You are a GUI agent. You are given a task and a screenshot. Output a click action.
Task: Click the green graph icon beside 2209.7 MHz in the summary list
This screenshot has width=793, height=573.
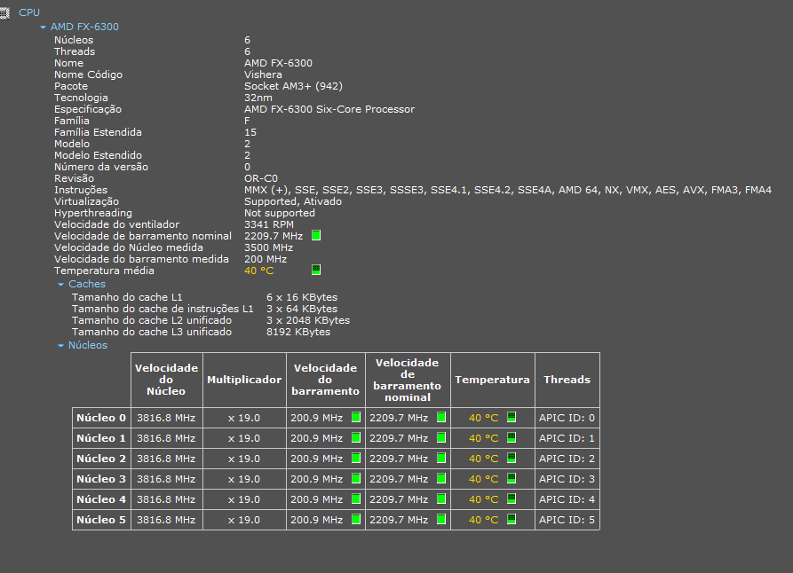pos(316,235)
